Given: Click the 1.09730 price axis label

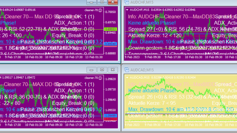Looking at the screenshot, I should click(x=111, y=89).
